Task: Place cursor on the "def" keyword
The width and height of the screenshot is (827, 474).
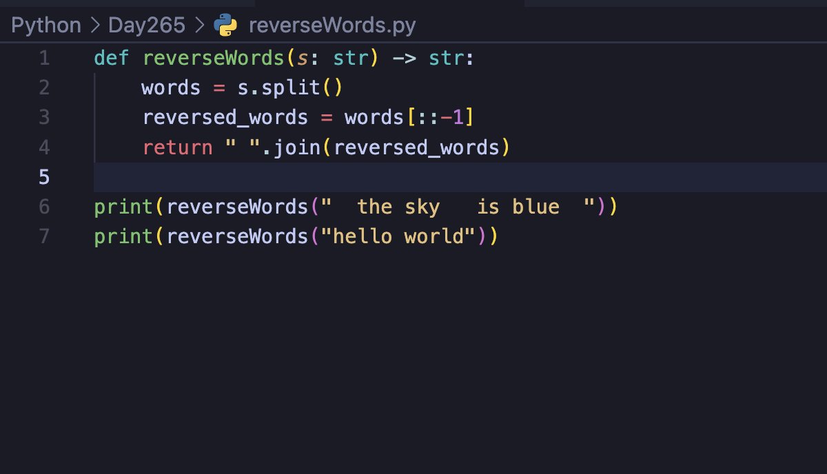Action: point(111,59)
